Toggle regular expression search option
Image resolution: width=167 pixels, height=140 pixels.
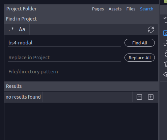click(11, 30)
